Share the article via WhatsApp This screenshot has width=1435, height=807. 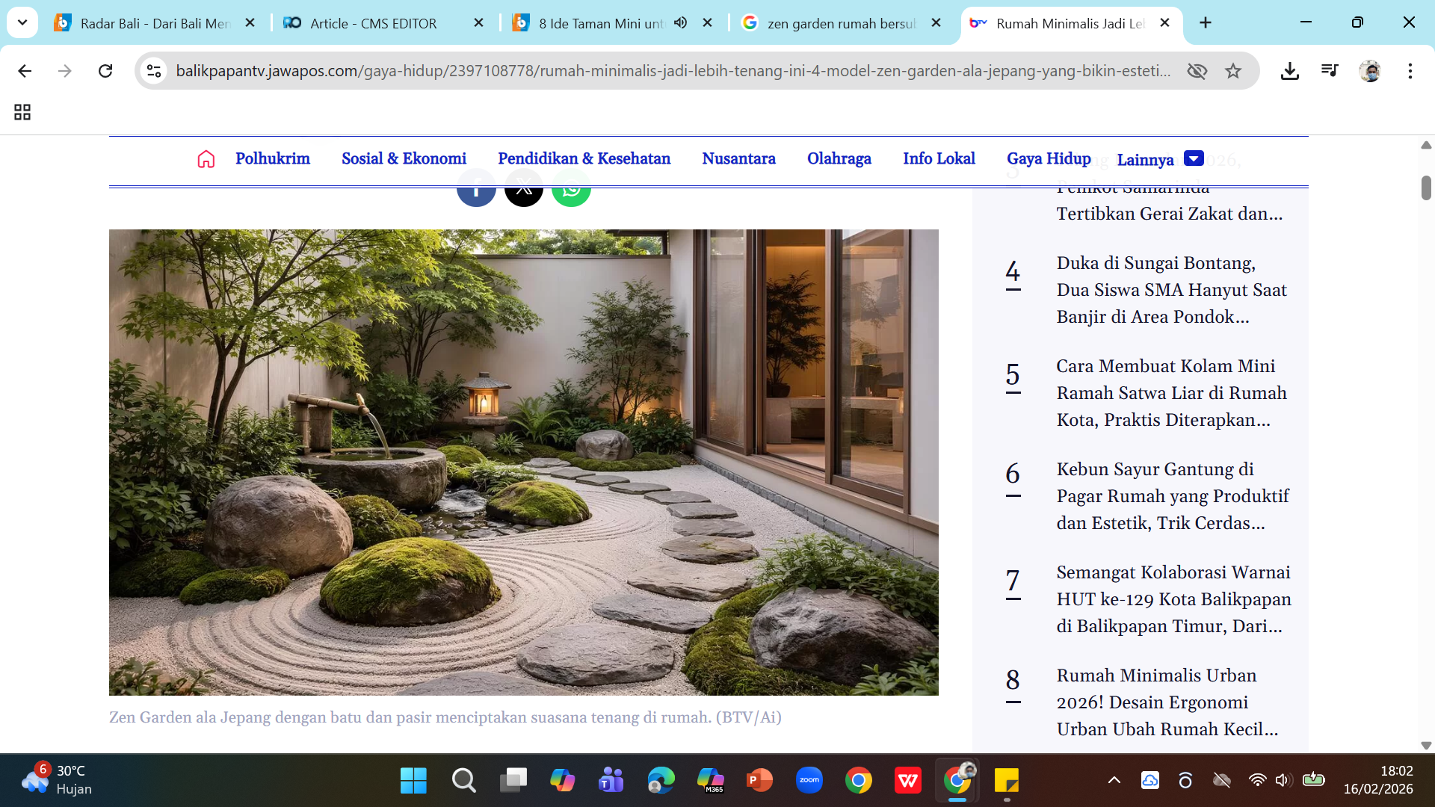coord(572,188)
